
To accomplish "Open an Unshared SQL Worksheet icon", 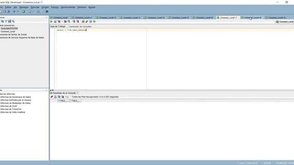I will (83, 22).
